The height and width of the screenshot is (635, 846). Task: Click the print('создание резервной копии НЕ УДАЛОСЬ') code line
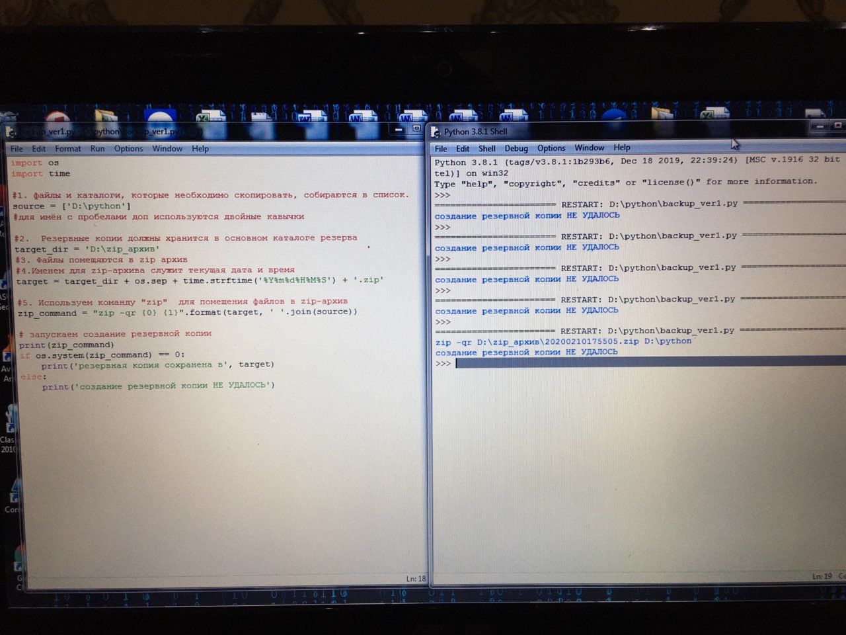point(158,386)
